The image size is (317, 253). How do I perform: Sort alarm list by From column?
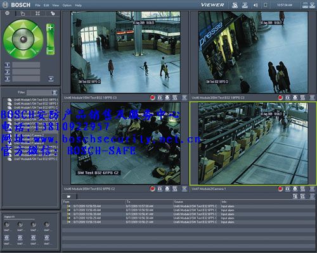94,202
